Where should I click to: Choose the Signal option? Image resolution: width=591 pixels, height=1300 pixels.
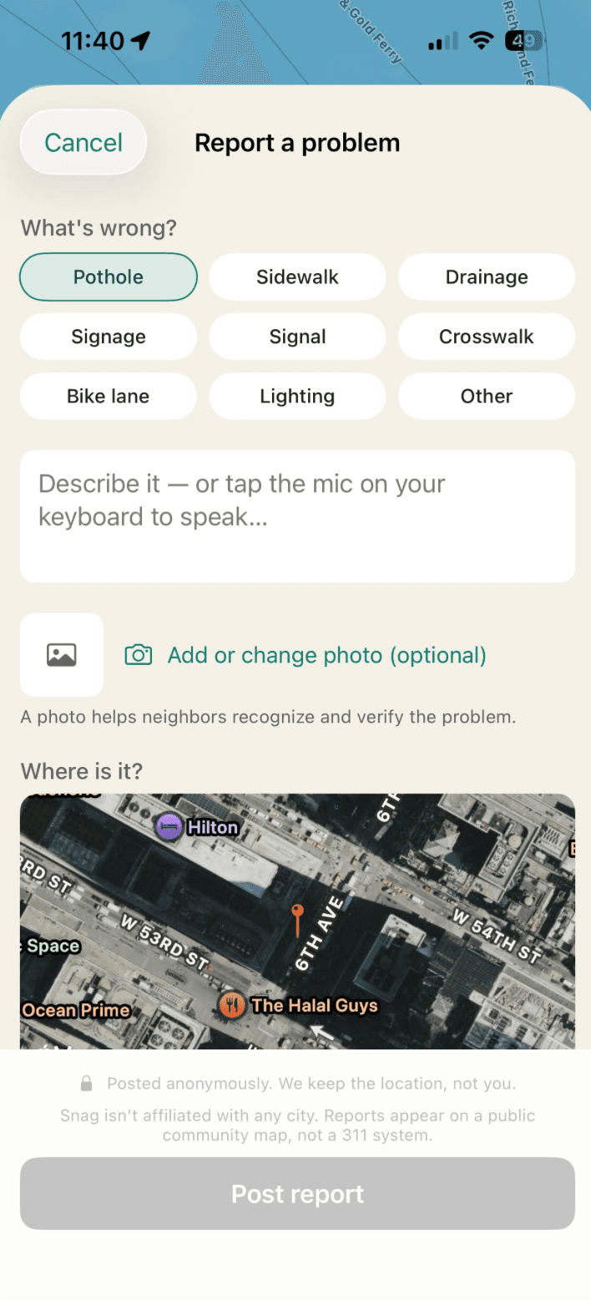[297, 337]
